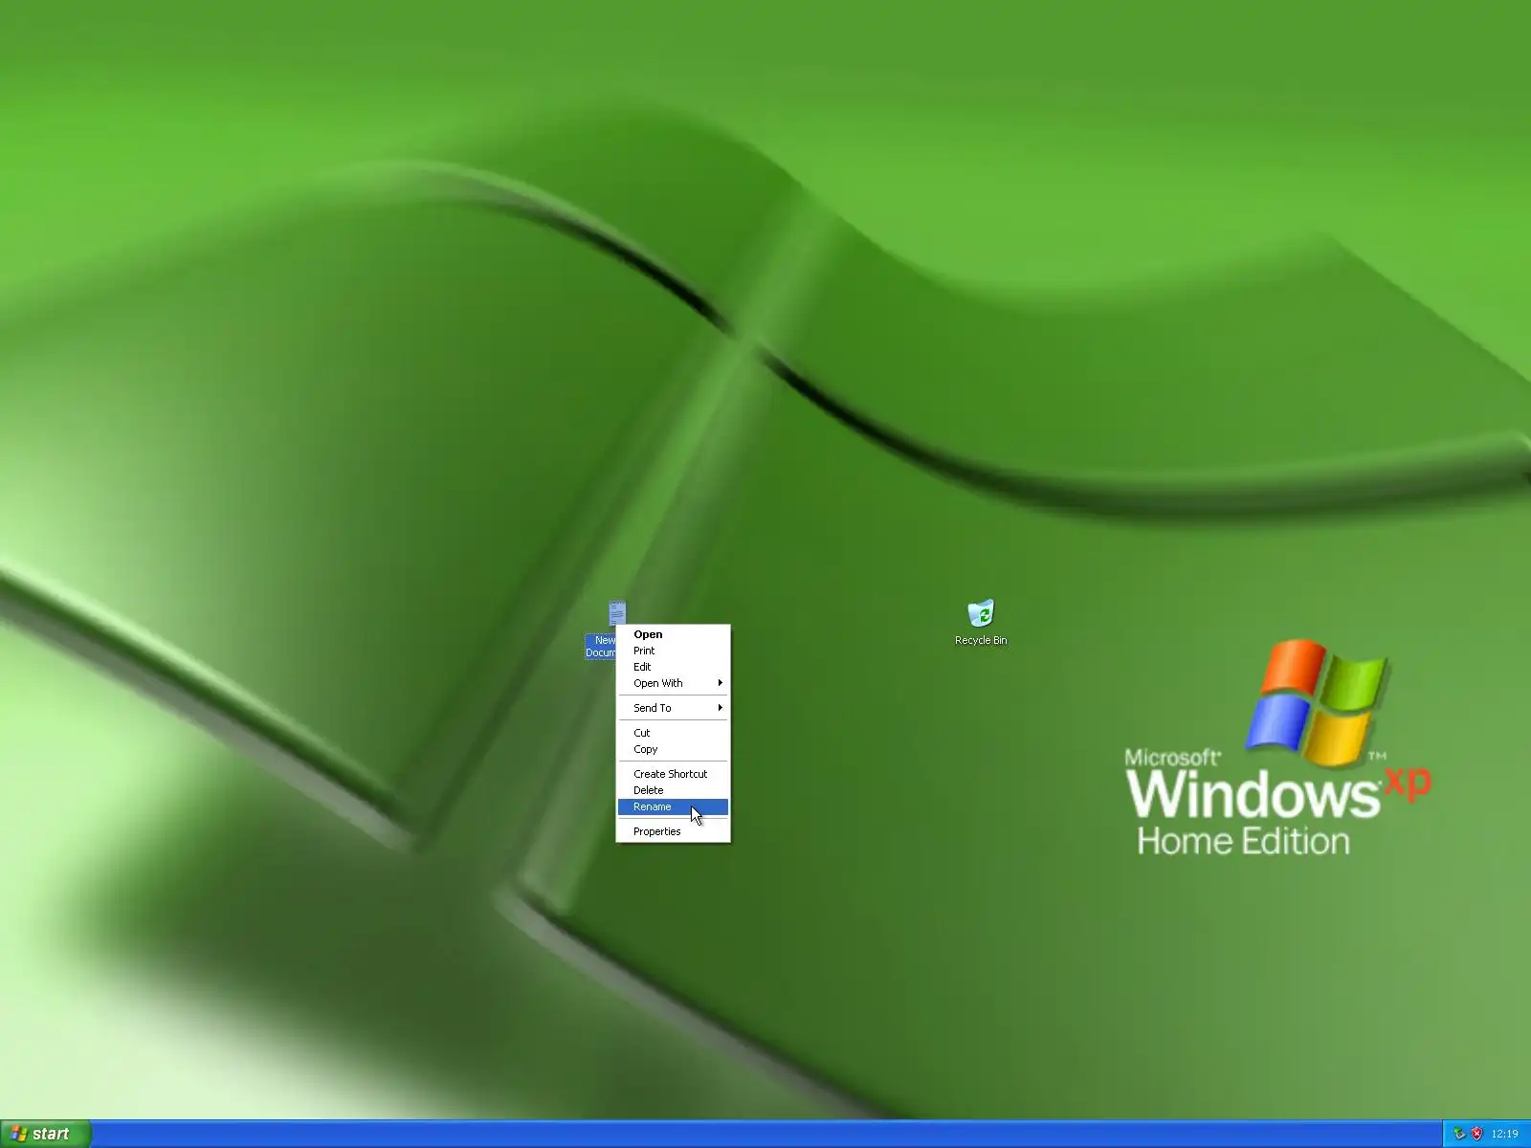This screenshot has height=1148, width=1531.
Task: Select Cut from the context menu
Action: [x=673, y=733]
